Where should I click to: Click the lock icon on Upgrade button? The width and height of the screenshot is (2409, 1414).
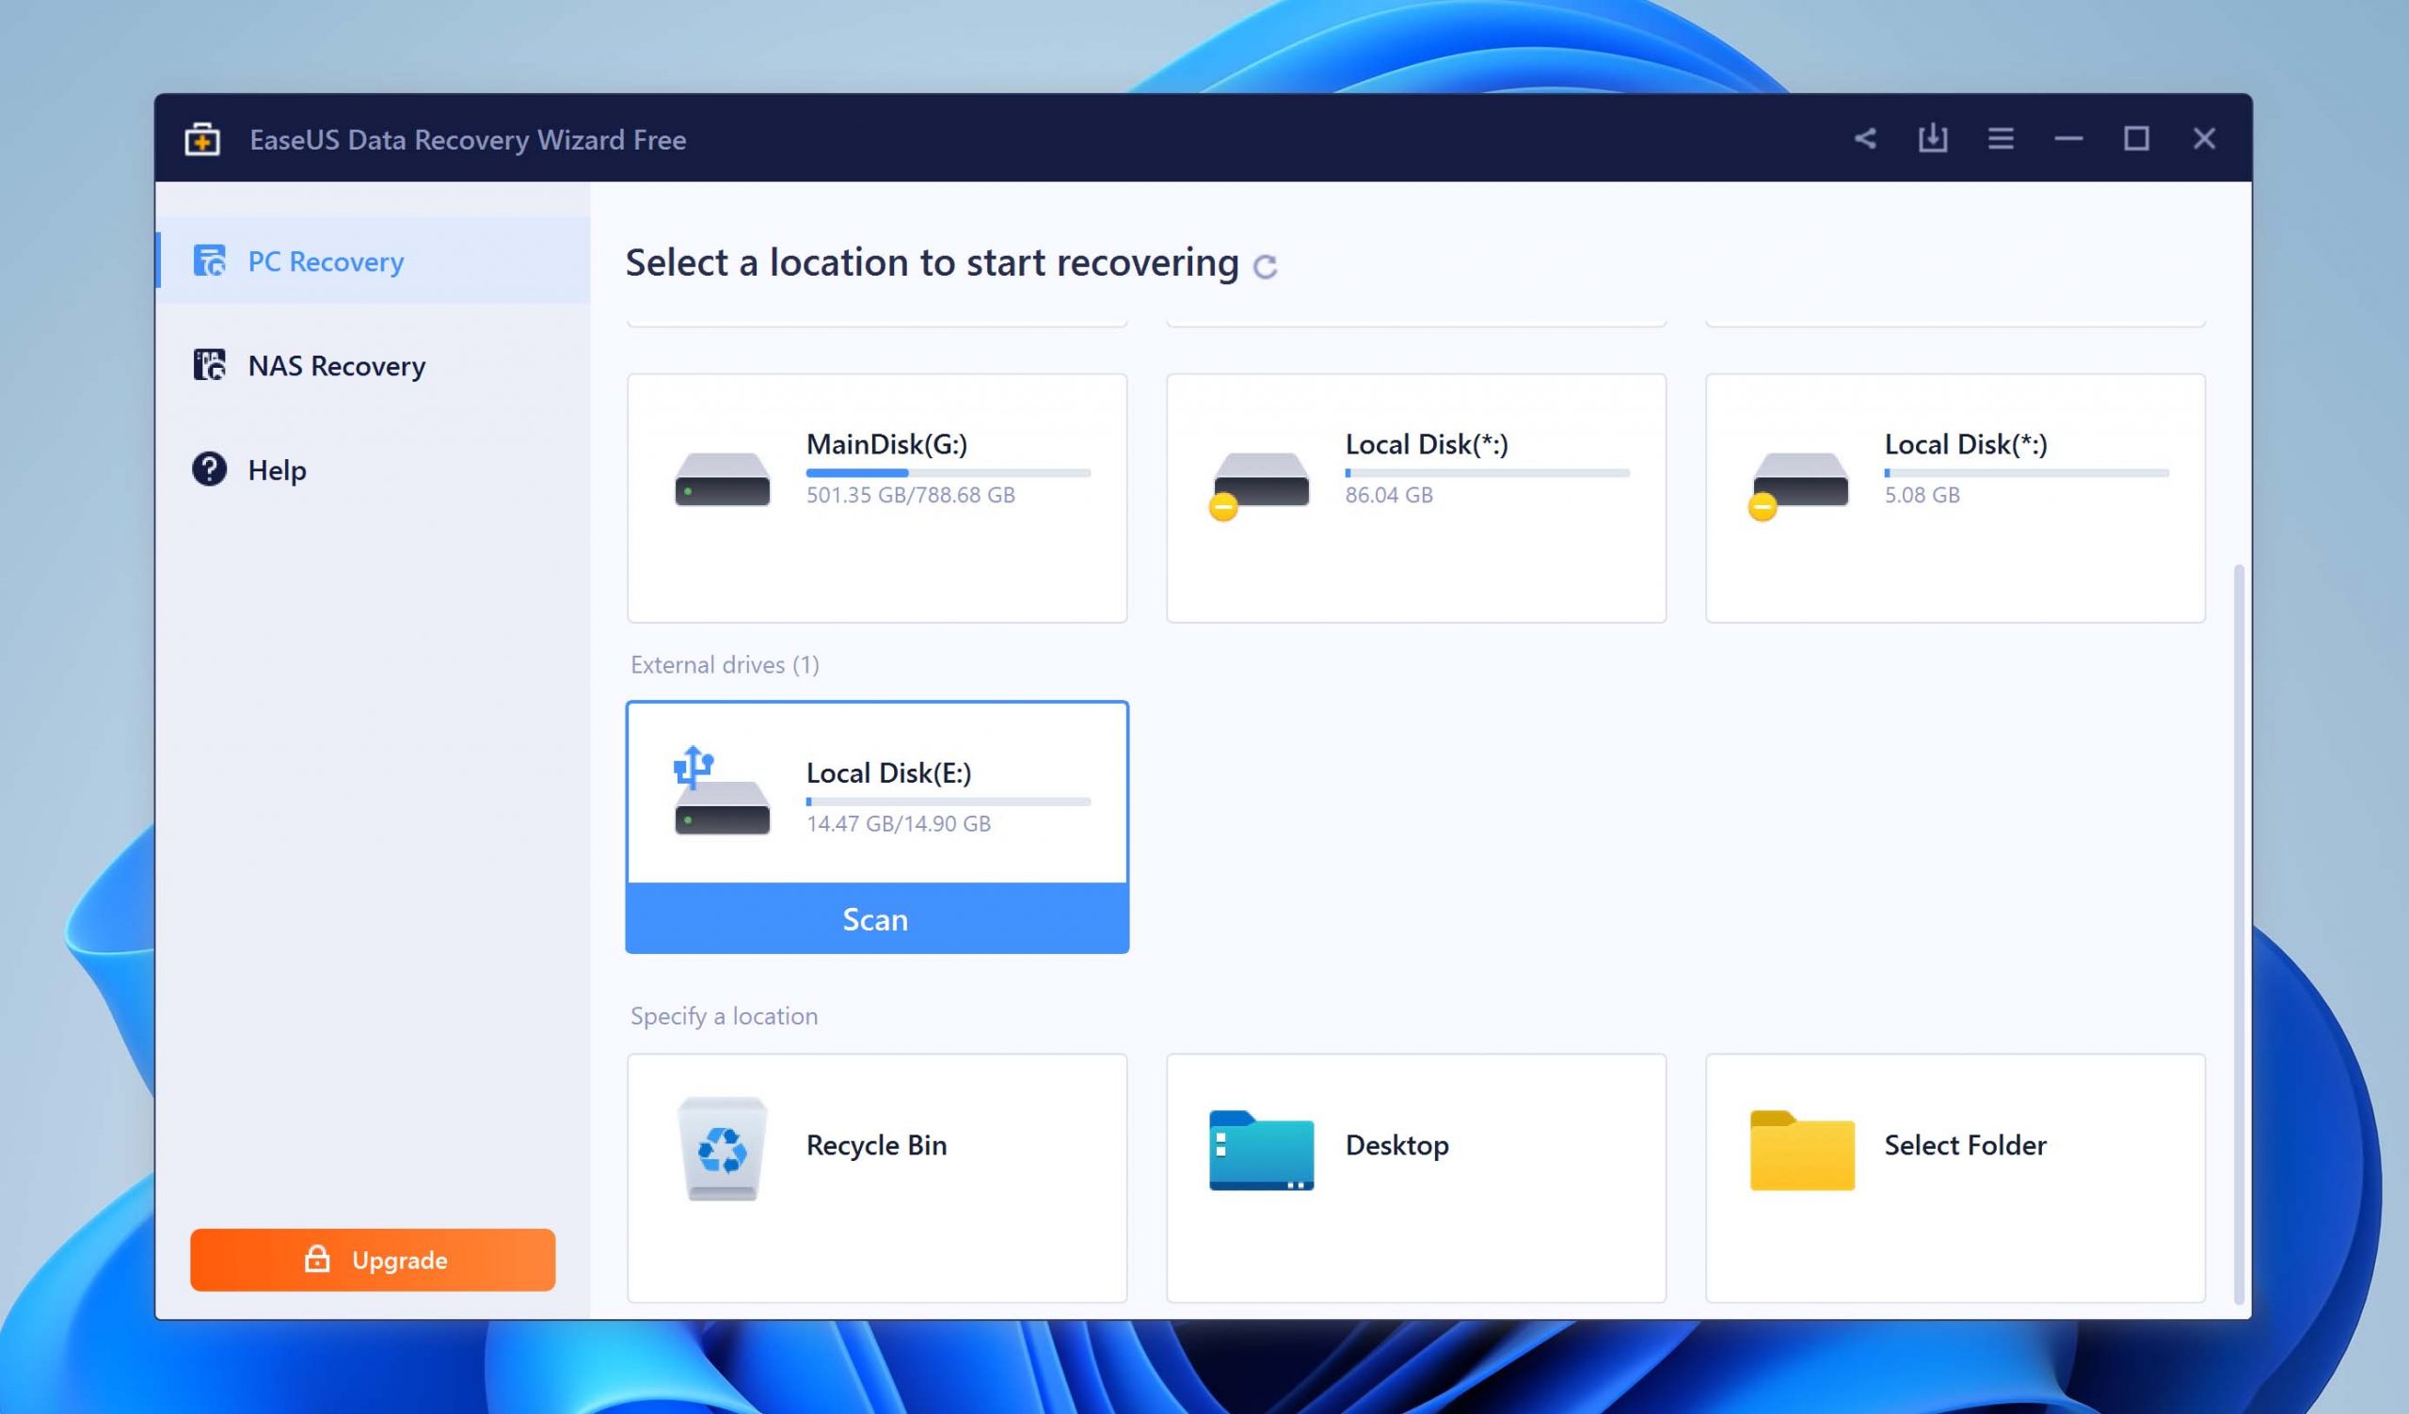(x=317, y=1259)
